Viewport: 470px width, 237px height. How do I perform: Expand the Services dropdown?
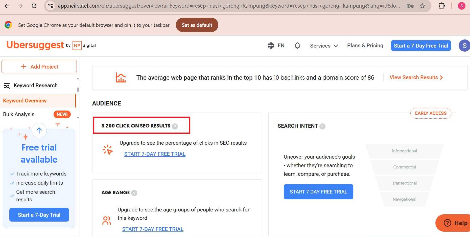click(324, 46)
